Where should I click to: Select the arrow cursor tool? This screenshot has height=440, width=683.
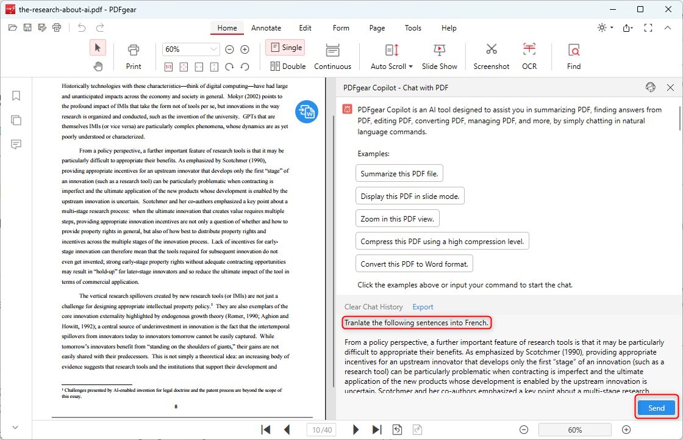coord(98,48)
